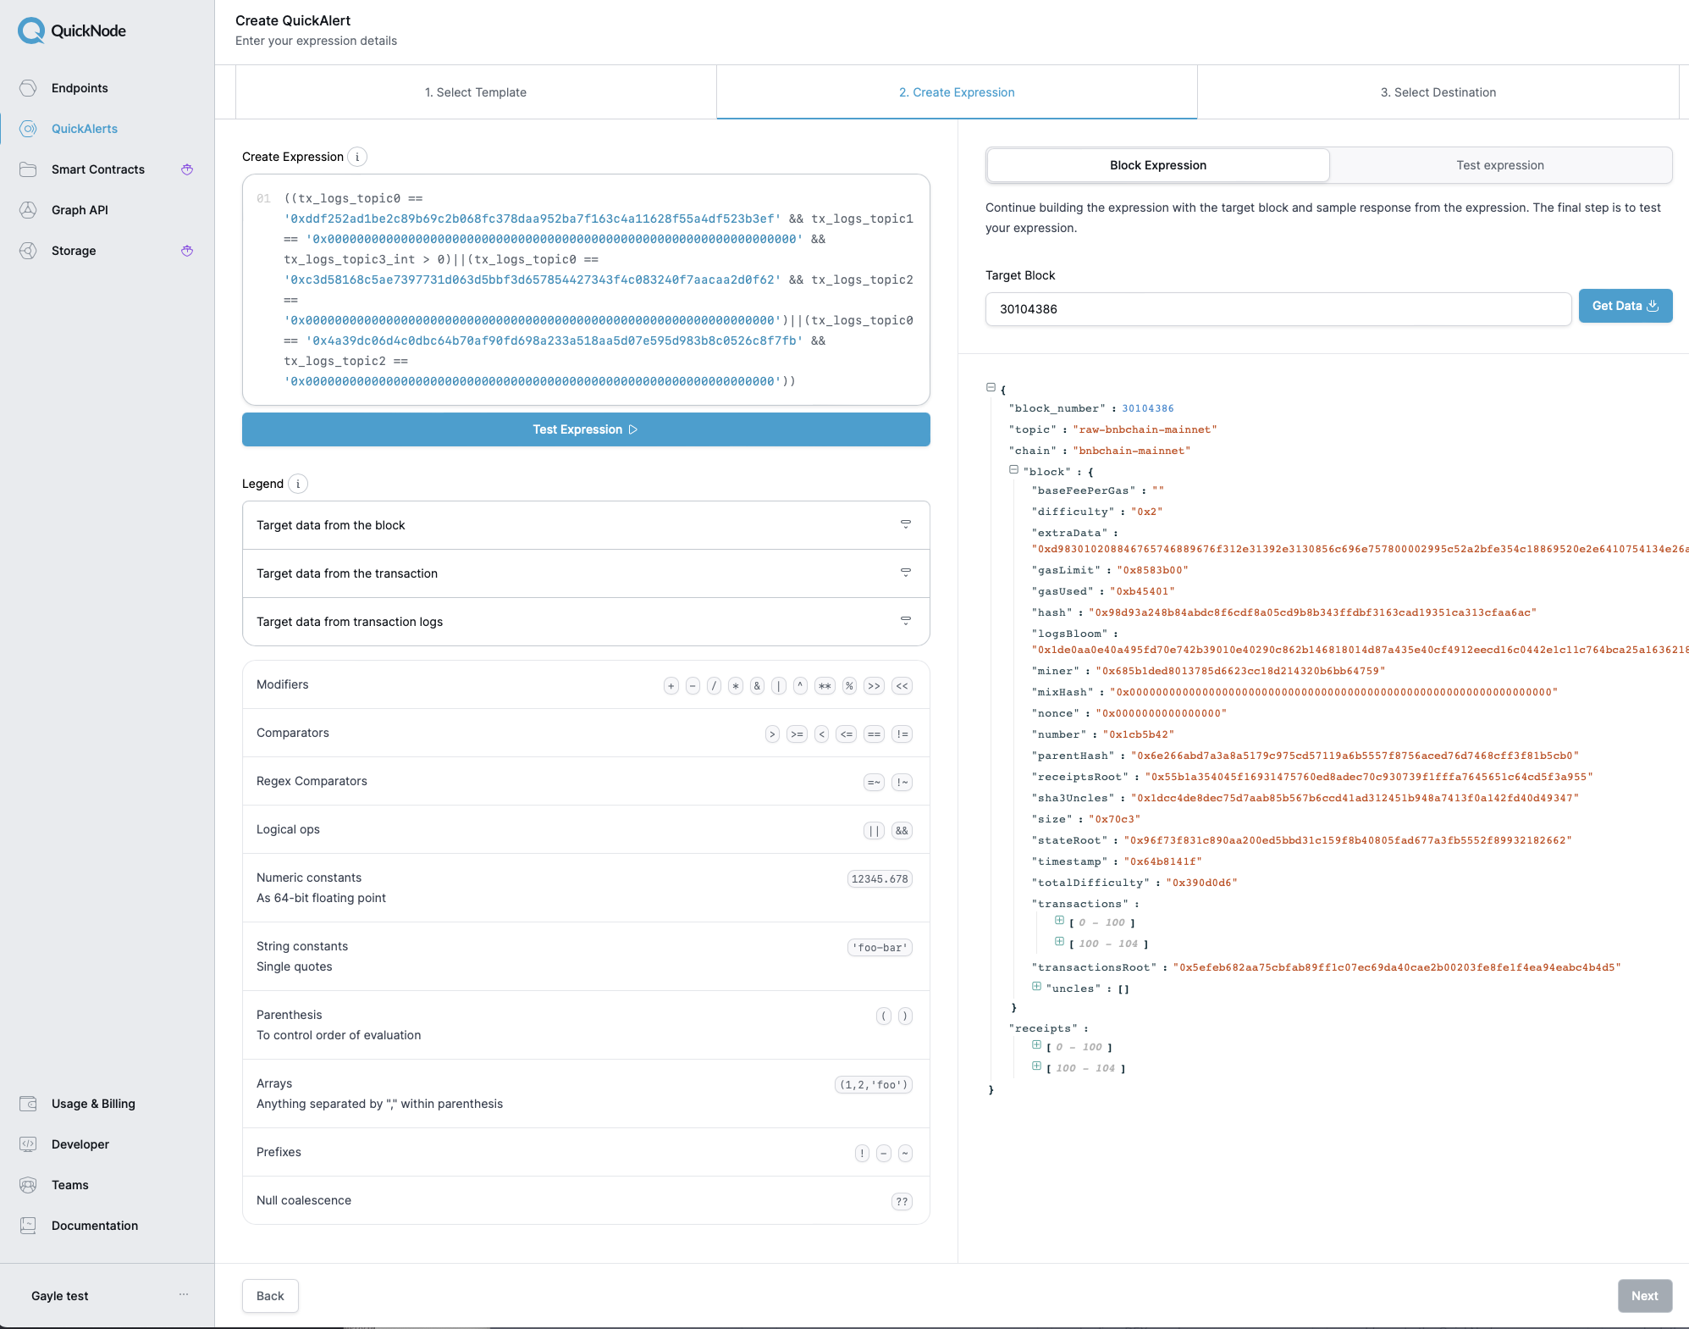Insert the division modifier
This screenshot has width=1689, height=1329.
click(x=715, y=686)
